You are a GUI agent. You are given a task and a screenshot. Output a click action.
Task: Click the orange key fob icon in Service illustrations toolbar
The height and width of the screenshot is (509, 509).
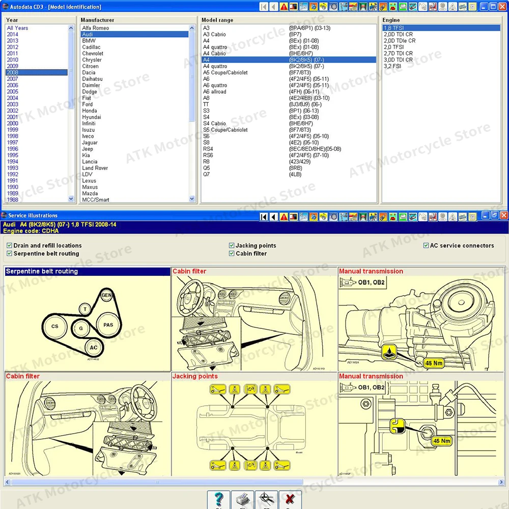point(383,216)
